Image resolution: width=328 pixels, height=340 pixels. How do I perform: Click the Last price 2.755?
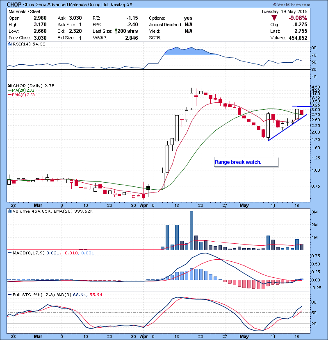pyautogui.click(x=301, y=31)
